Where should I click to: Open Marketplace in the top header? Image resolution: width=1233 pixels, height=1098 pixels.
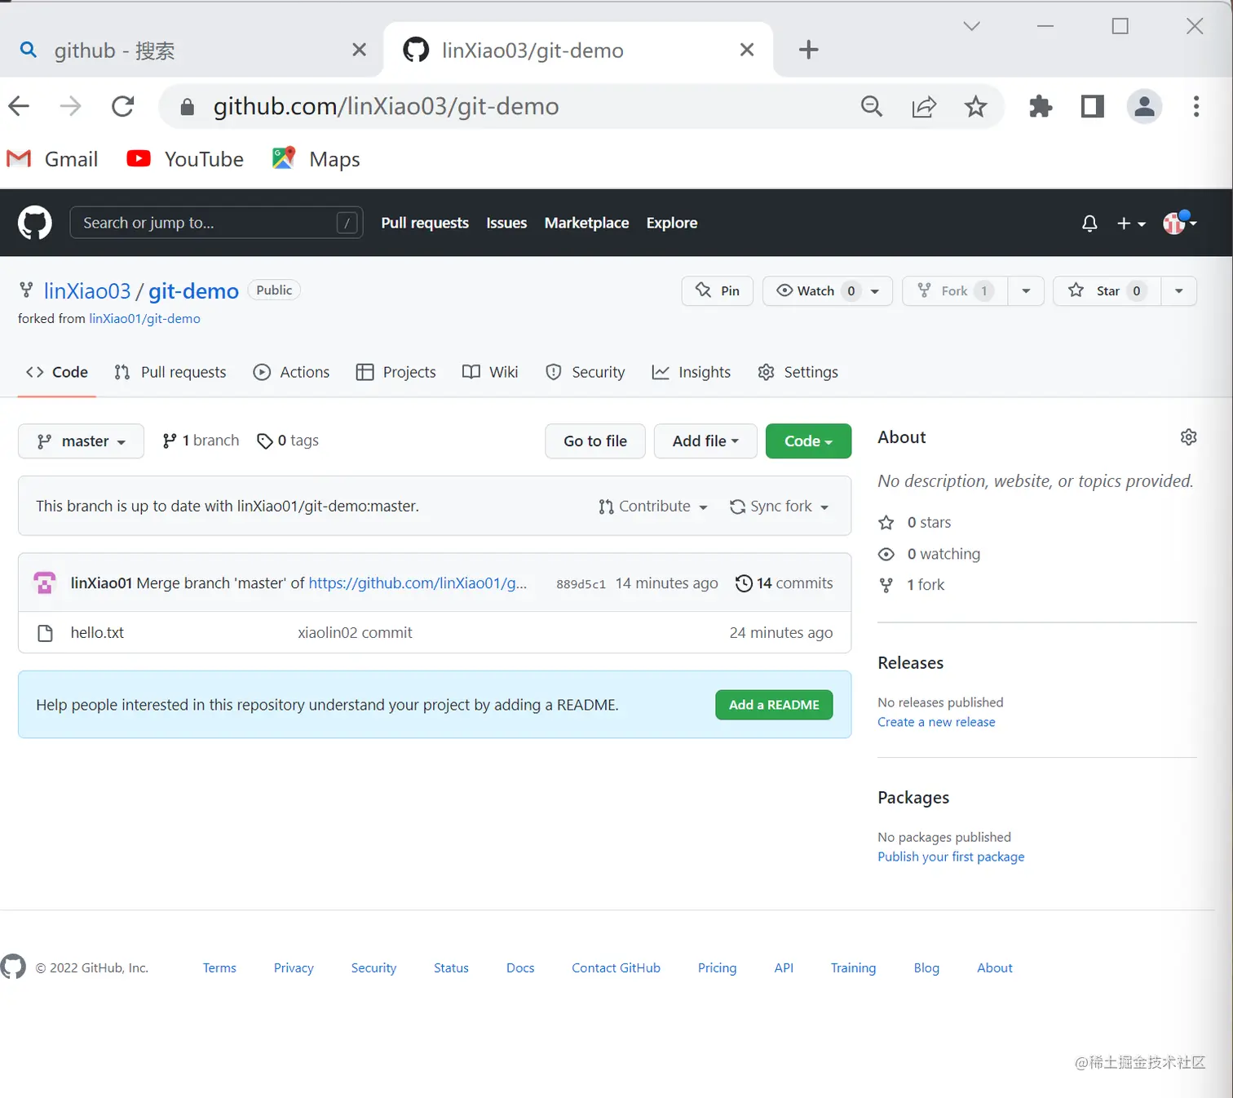[586, 223]
